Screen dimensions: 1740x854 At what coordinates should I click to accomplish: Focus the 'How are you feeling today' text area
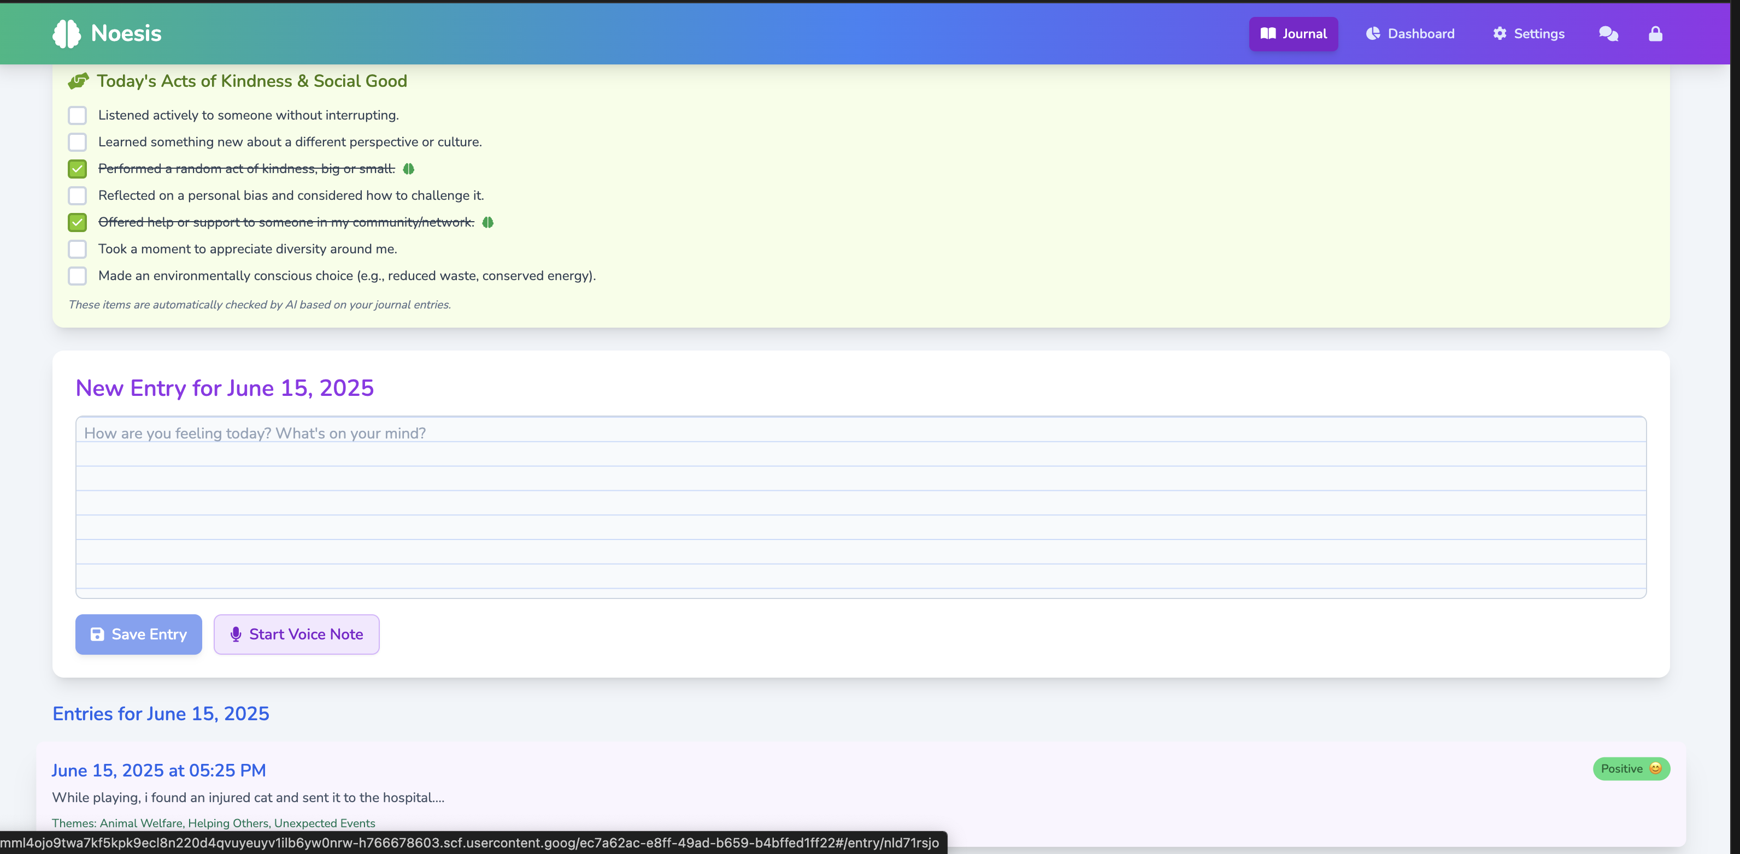(x=861, y=506)
